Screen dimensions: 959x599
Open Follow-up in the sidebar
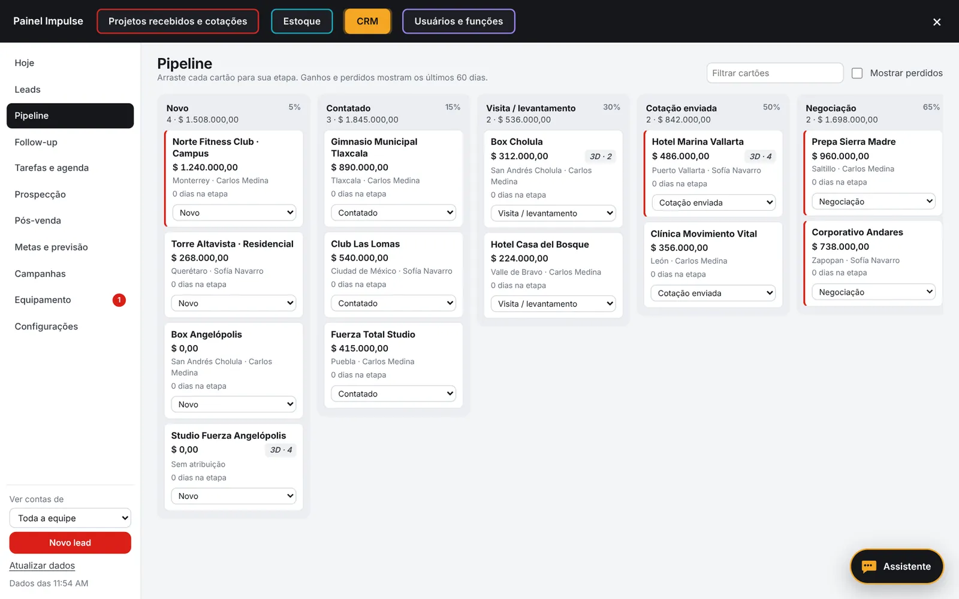[x=70, y=142]
